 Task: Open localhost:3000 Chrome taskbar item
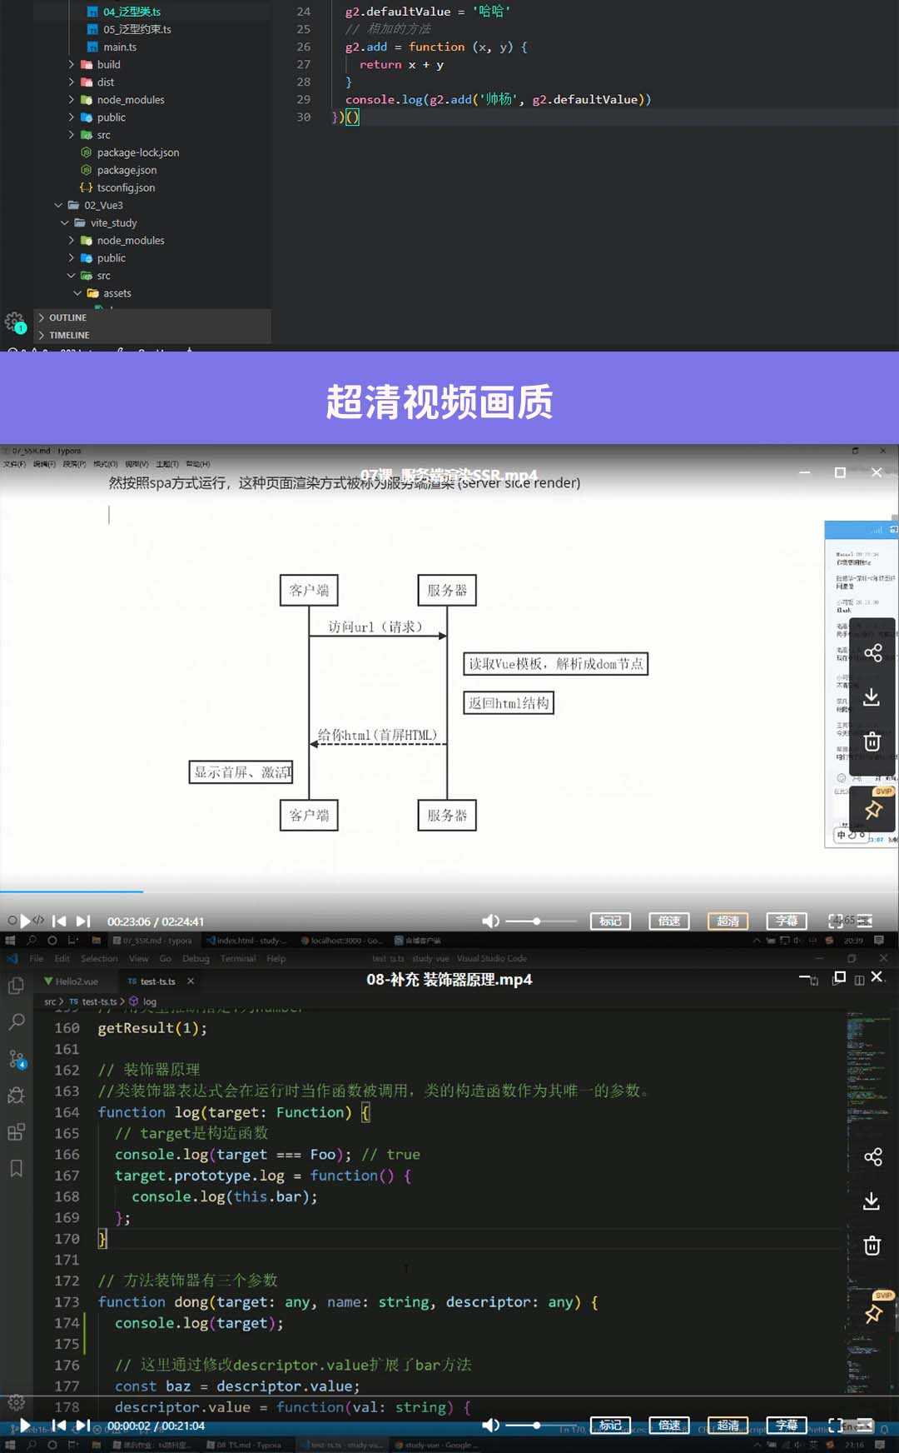tap(341, 941)
